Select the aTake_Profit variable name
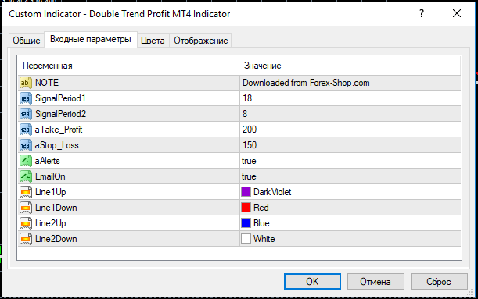The image size is (478, 299). pos(59,130)
